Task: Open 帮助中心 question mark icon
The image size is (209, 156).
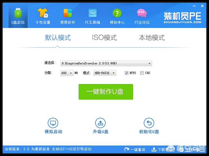Action: pos(117,13)
